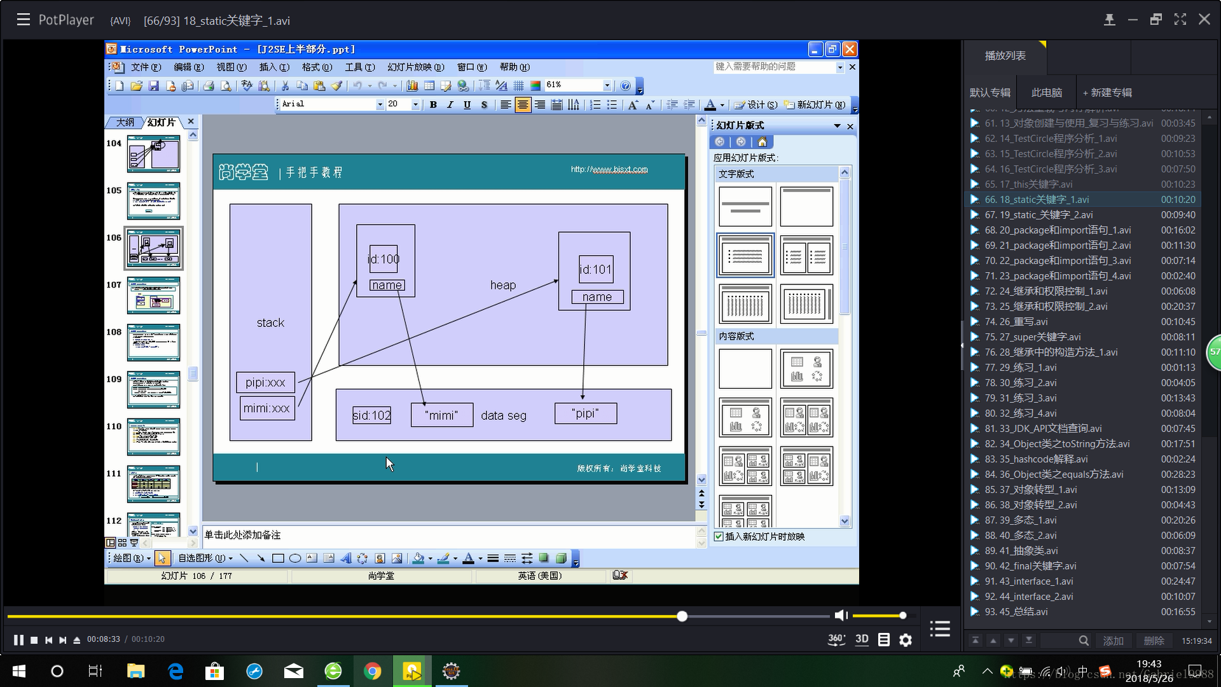Click the Format Painter brush icon

pos(337,86)
